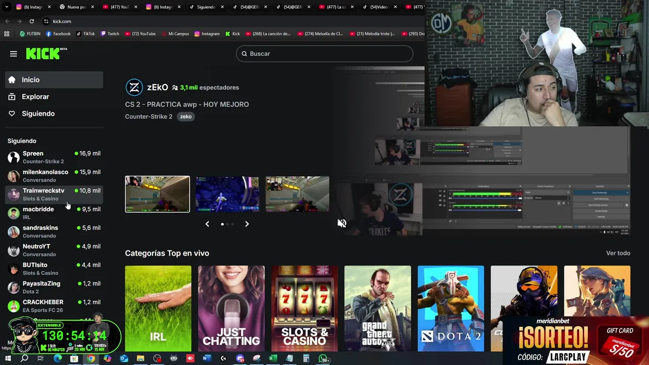Open the Kick hamburger menu

tap(14, 54)
